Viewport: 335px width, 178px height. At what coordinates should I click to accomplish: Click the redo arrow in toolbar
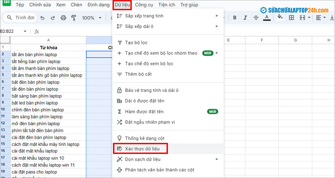tap(53, 18)
